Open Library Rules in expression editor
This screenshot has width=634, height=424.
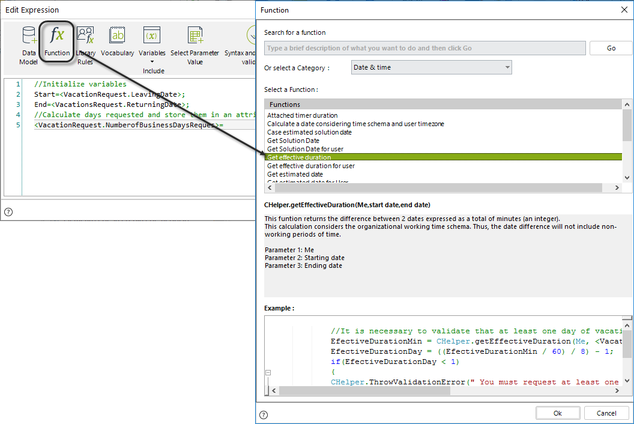[x=85, y=45]
